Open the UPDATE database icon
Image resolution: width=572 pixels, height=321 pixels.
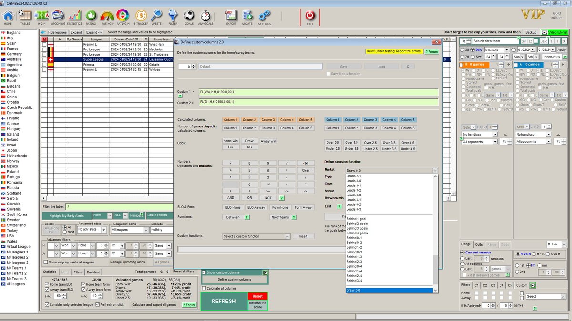point(247,17)
